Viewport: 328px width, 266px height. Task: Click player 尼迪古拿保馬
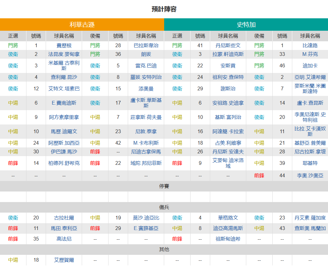[x=146, y=151]
